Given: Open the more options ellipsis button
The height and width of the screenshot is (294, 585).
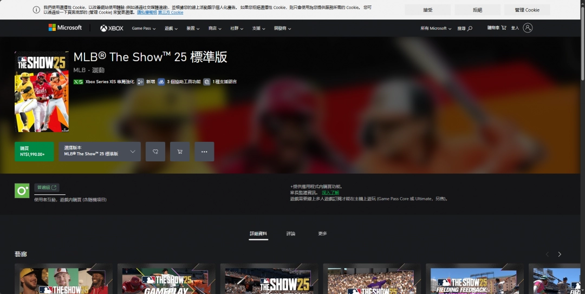Looking at the screenshot, I should coord(204,152).
